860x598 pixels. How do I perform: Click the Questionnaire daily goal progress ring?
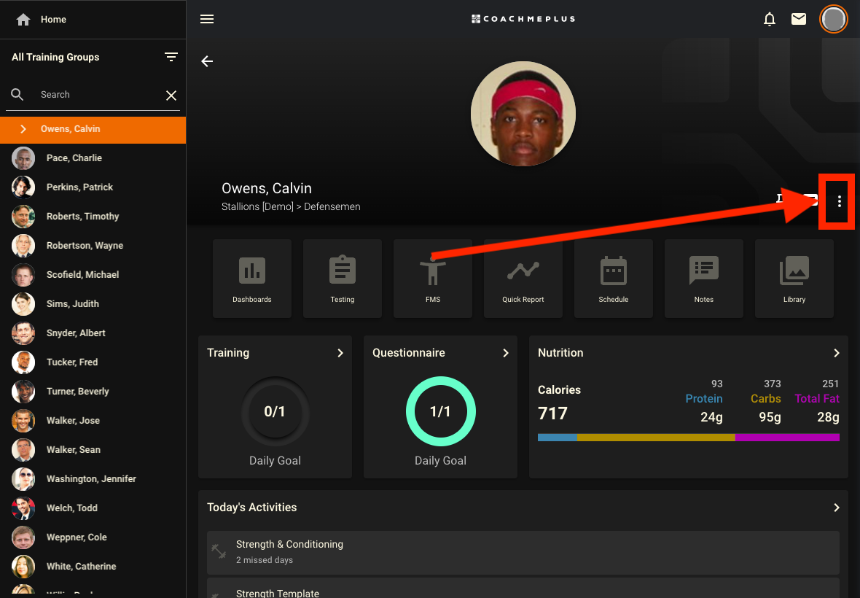(x=440, y=412)
